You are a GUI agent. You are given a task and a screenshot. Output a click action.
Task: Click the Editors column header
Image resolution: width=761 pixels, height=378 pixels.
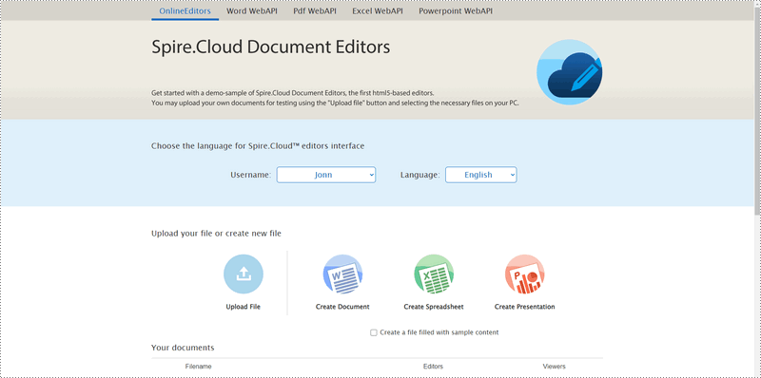(x=433, y=367)
